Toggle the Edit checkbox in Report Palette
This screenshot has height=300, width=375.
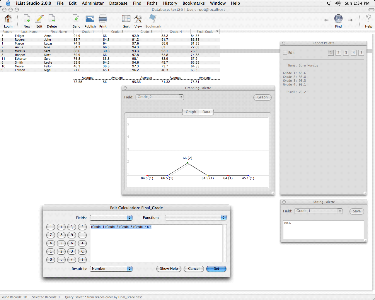point(285,53)
